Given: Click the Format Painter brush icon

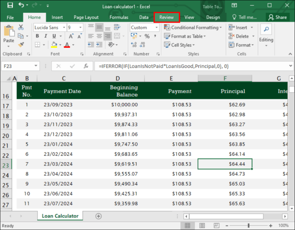Looking at the screenshot, I should (21, 45).
